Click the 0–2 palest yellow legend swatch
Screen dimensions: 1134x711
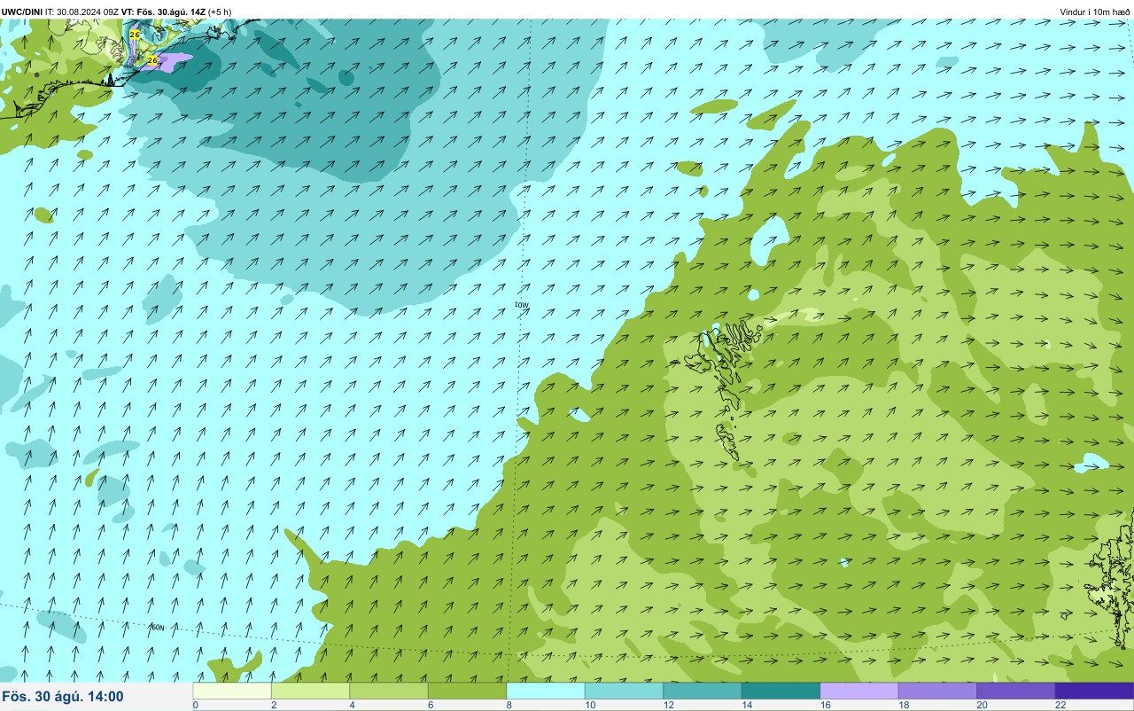click(x=232, y=691)
